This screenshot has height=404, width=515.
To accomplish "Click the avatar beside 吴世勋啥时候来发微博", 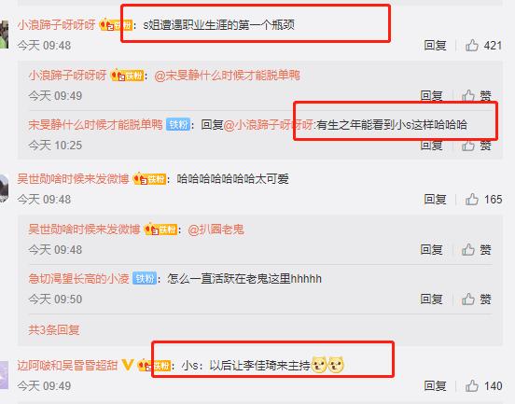I will (x=4, y=188).
